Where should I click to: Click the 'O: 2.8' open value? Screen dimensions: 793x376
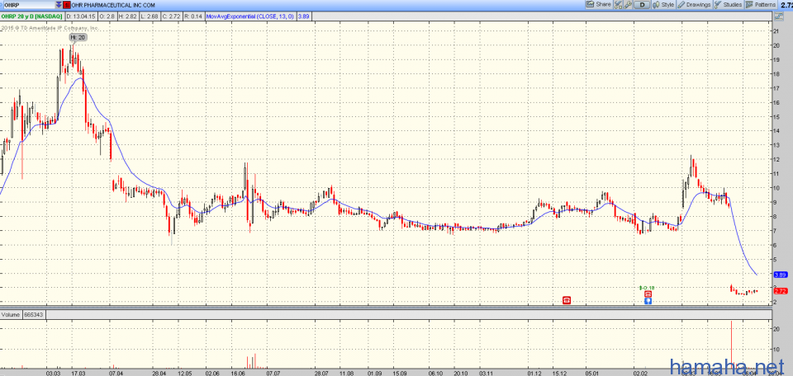pyautogui.click(x=109, y=16)
